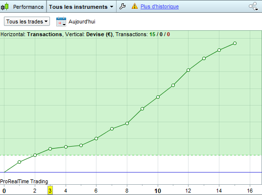
Task: Click the bold Transactions axis label
Action: (45, 34)
